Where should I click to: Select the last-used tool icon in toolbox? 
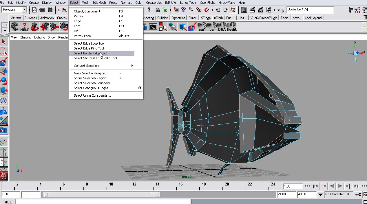coord(4,130)
